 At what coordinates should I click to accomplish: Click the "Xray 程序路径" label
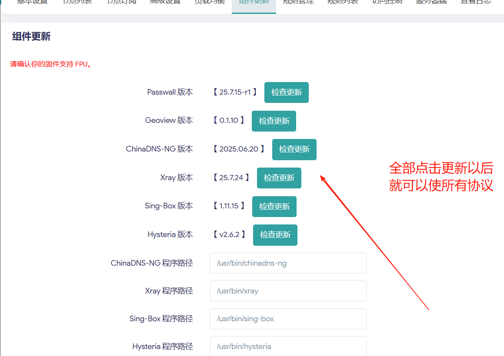169,291
